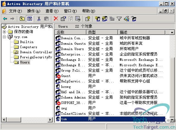Click the Up one level folder icon
This screenshot has width=176, height=130.
click(22, 19)
